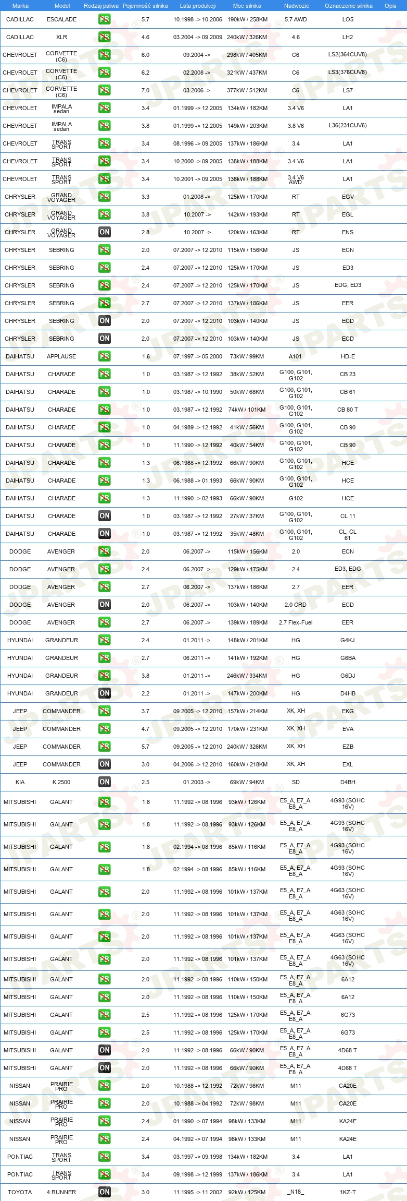Click the Lata produkcji column header

[x=198, y=6]
